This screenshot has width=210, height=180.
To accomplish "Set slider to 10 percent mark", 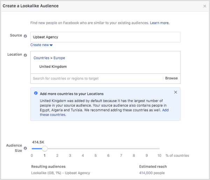I will tap(159, 148).
